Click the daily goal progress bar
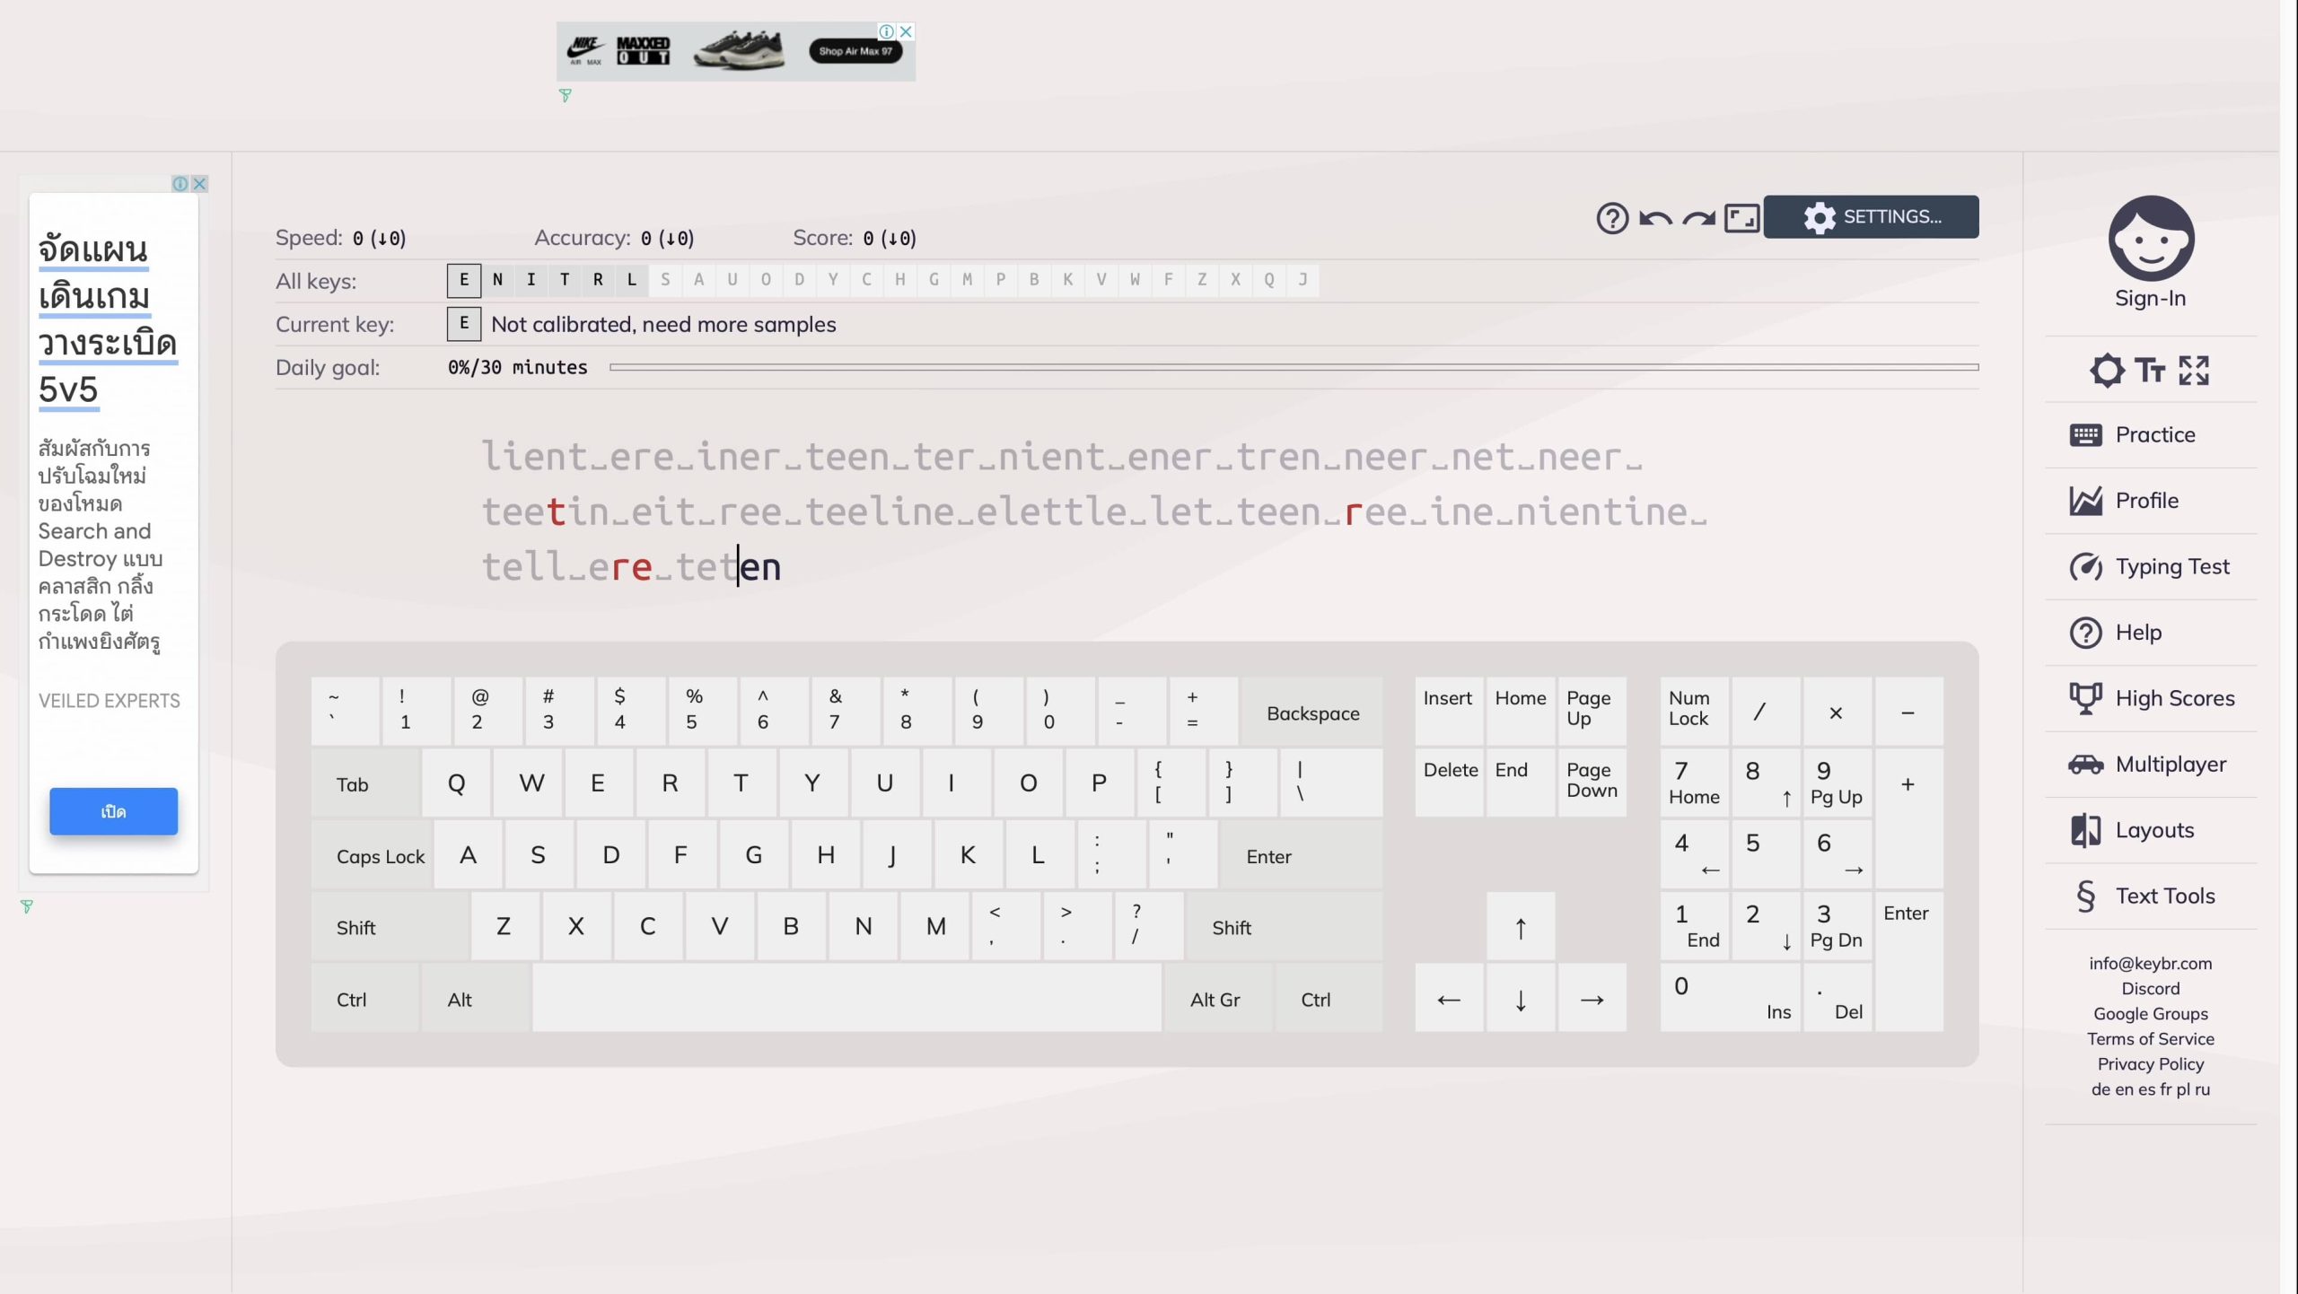This screenshot has height=1294, width=2298. (1293, 367)
